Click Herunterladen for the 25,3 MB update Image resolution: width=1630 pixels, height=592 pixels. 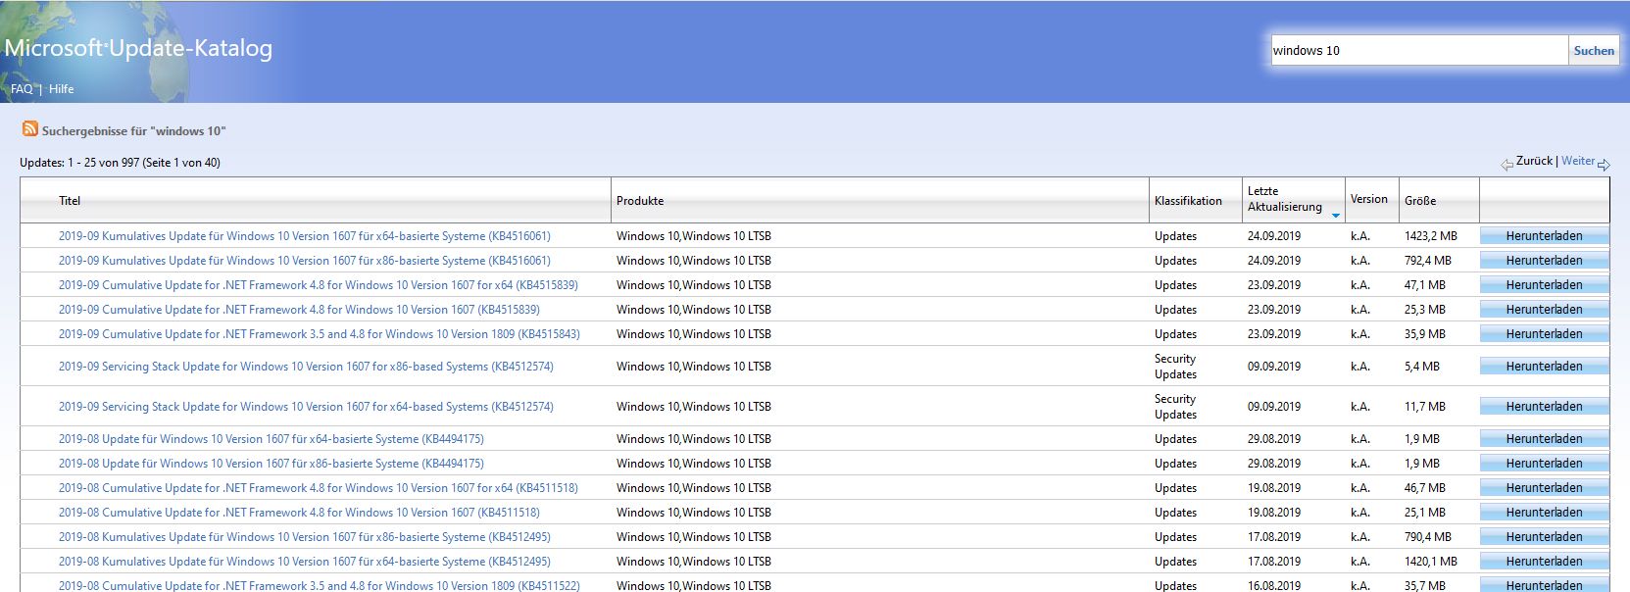click(1545, 310)
